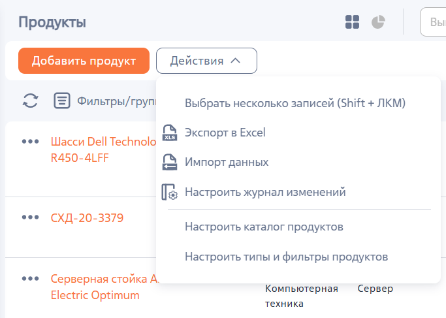Click the Продукты page heading
Screen dimensions: 446x318
(52, 22)
